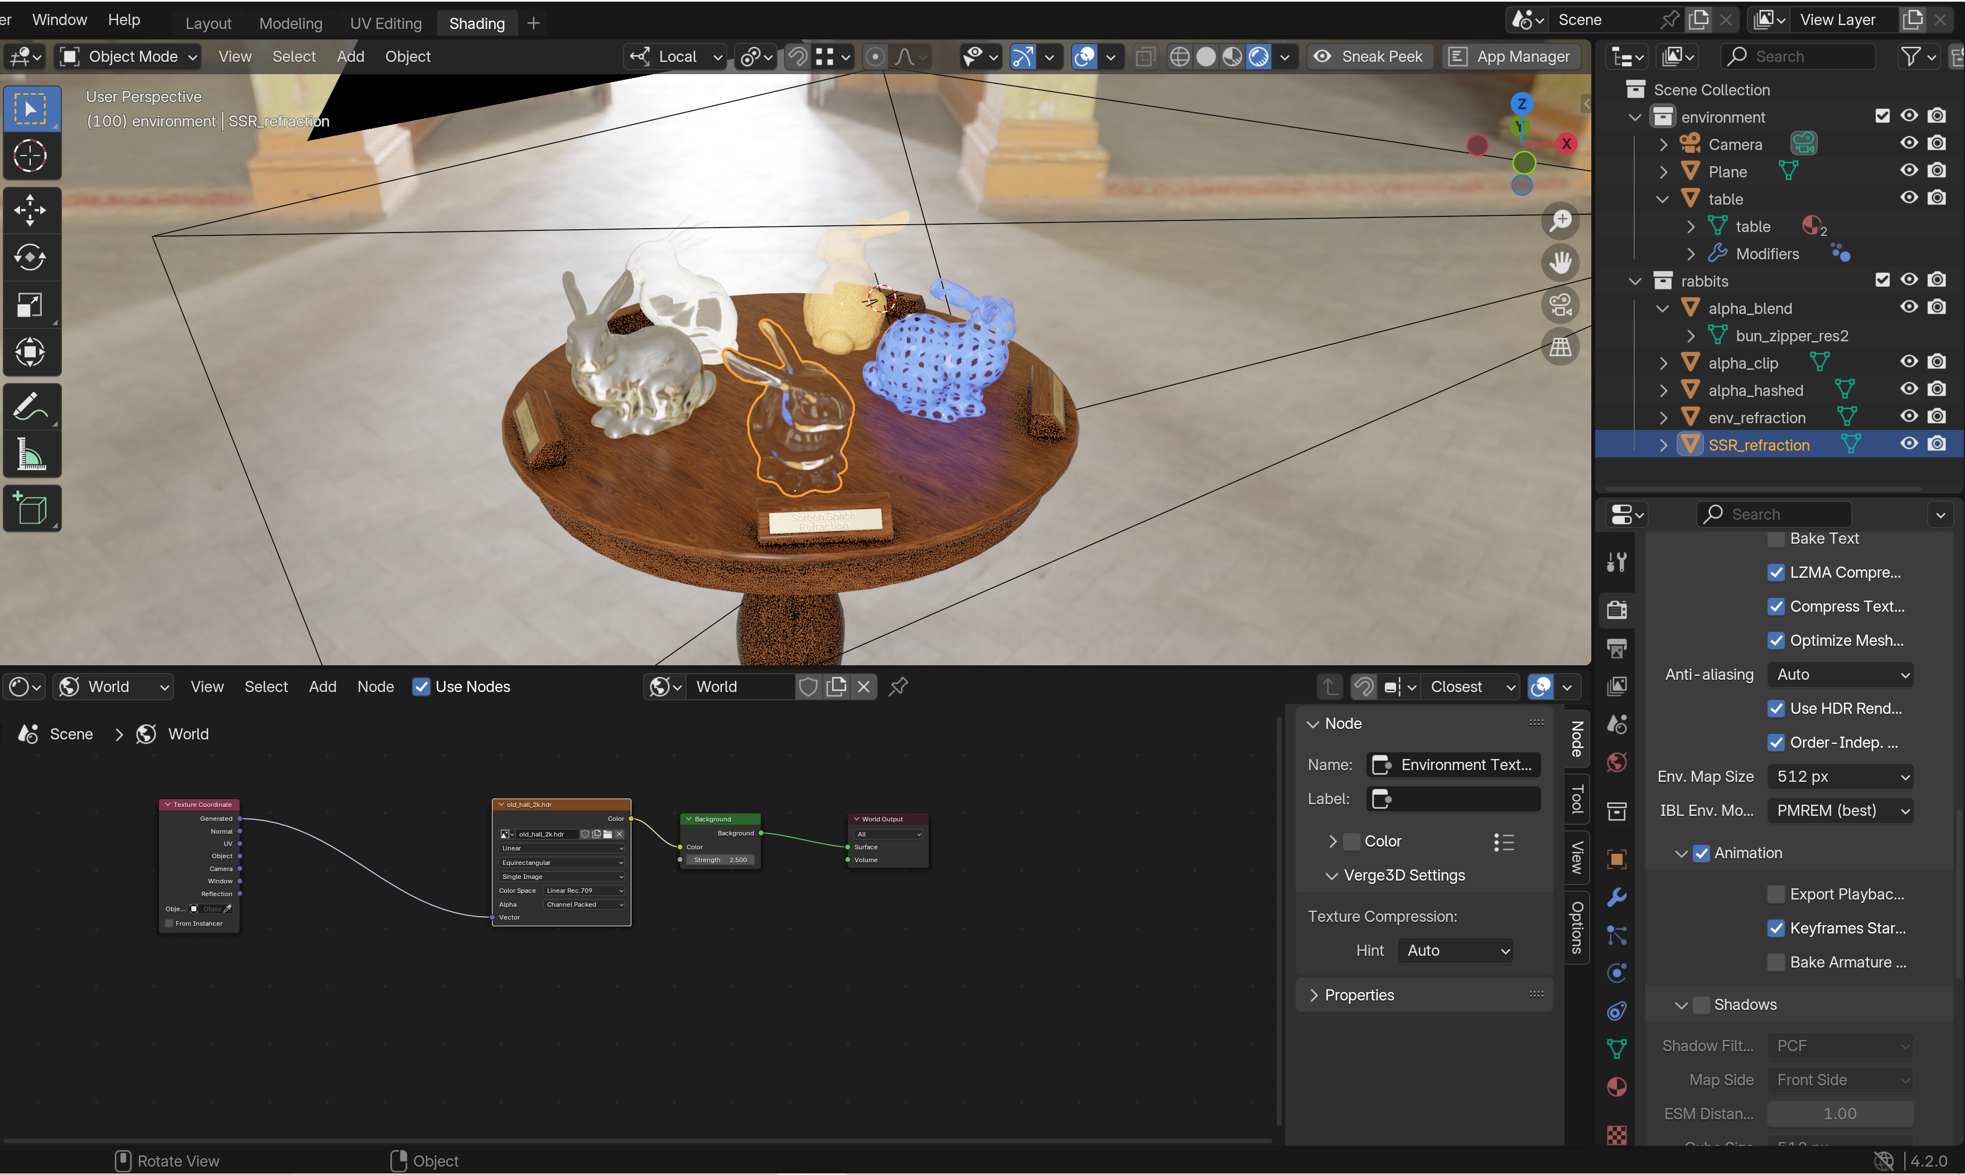The image size is (1965, 1175).
Task: Uncheck the Use Nodes checkbox
Action: (421, 686)
